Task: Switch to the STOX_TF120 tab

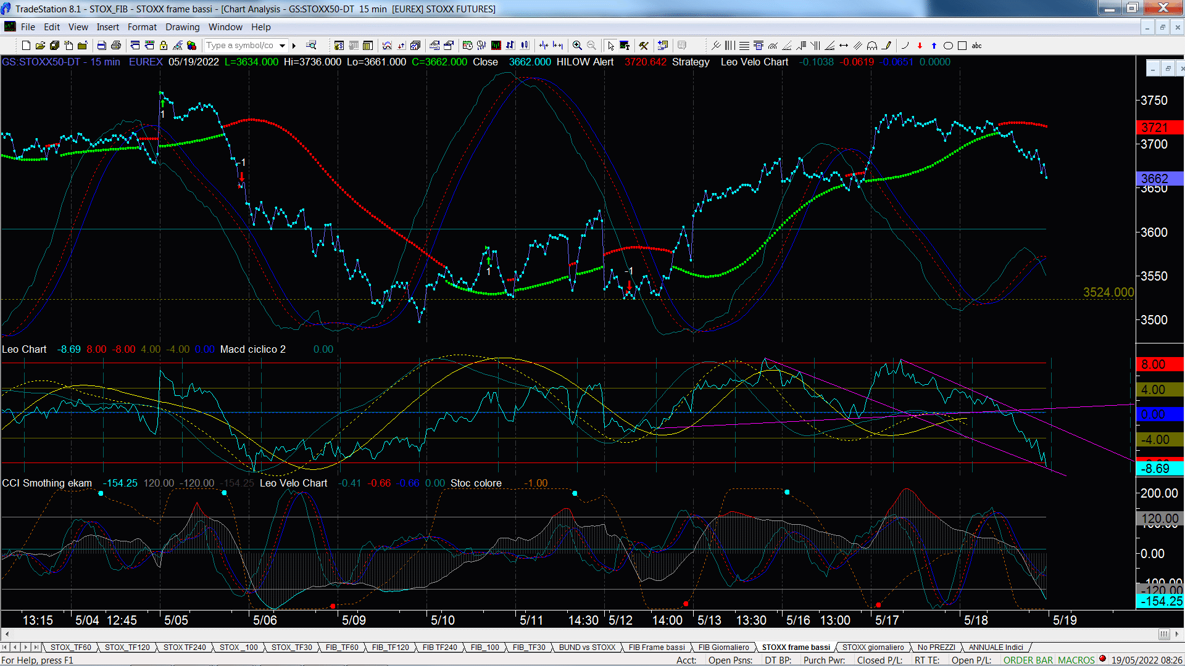Action: click(x=127, y=647)
